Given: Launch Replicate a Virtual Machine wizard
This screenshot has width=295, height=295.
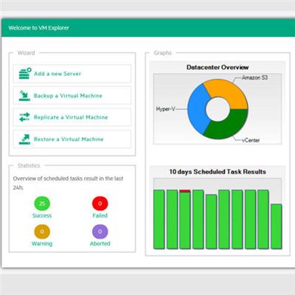Looking at the screenshot, I should 72,117.
